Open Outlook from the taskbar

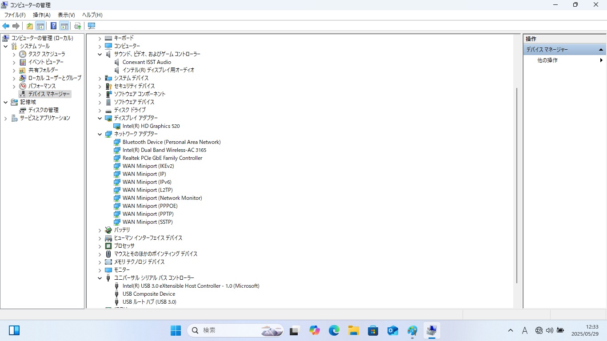pyautogui.click(x=392, y=330)
